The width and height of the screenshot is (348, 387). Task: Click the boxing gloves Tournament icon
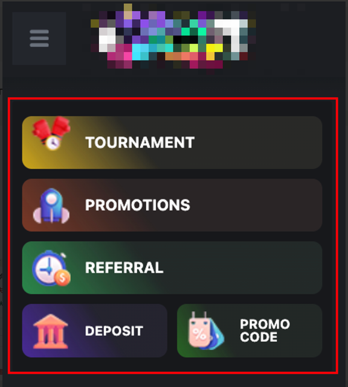51,133
